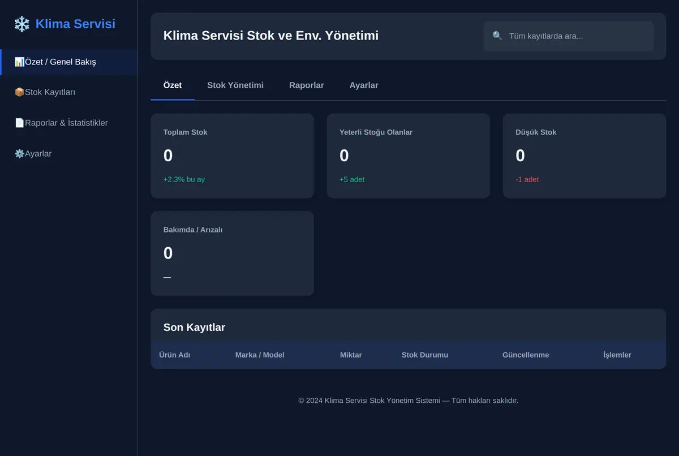
Task: Select the Özet tab
Action: [x=173, y=85]
